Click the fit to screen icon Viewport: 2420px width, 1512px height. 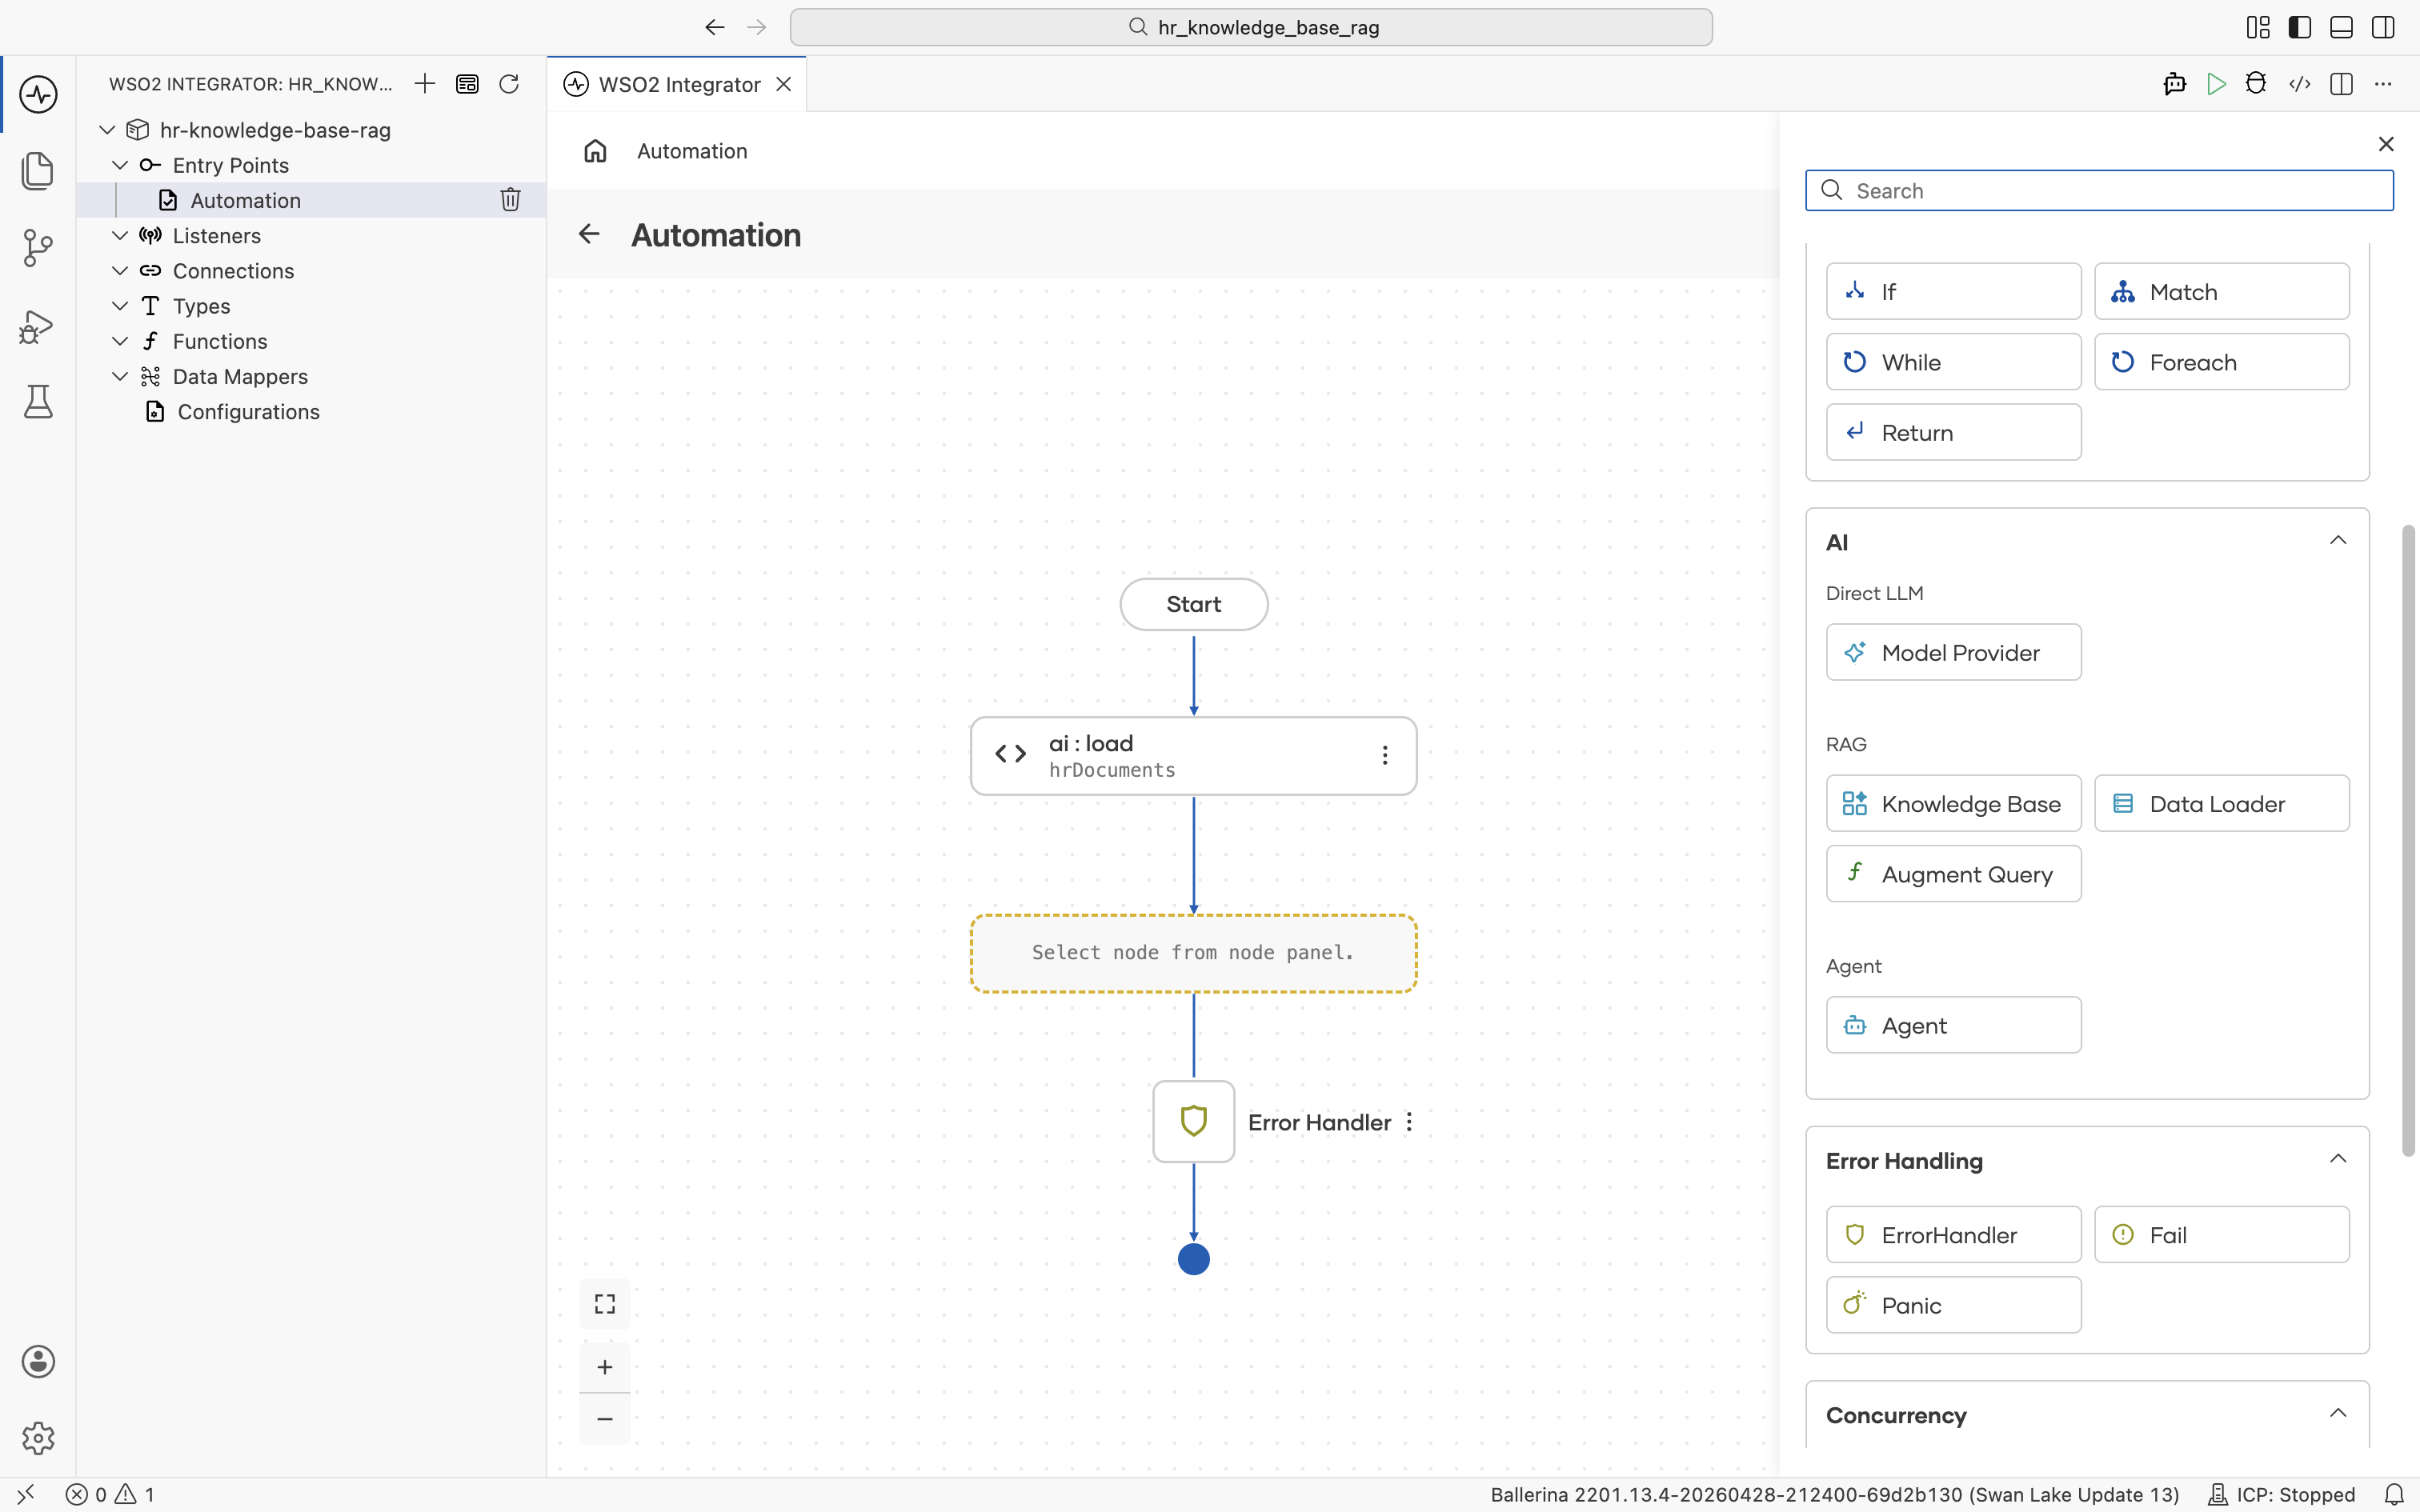(605, 1304)
